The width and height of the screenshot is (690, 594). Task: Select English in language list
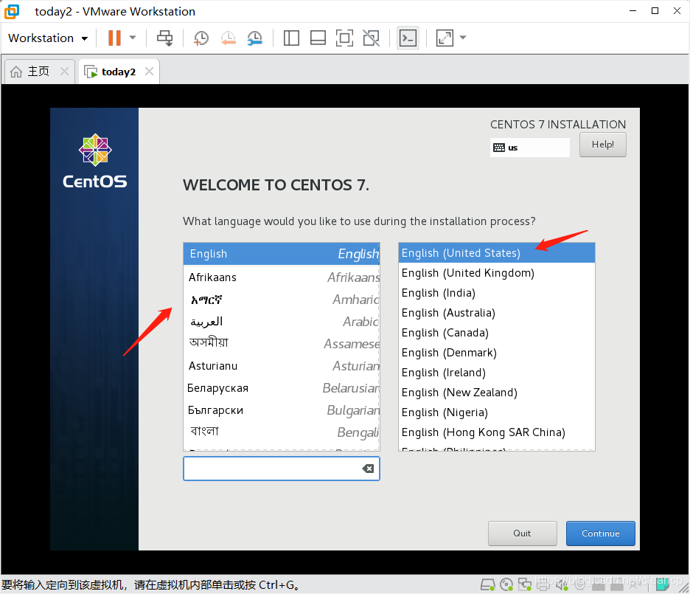click(x=282, y=254)
